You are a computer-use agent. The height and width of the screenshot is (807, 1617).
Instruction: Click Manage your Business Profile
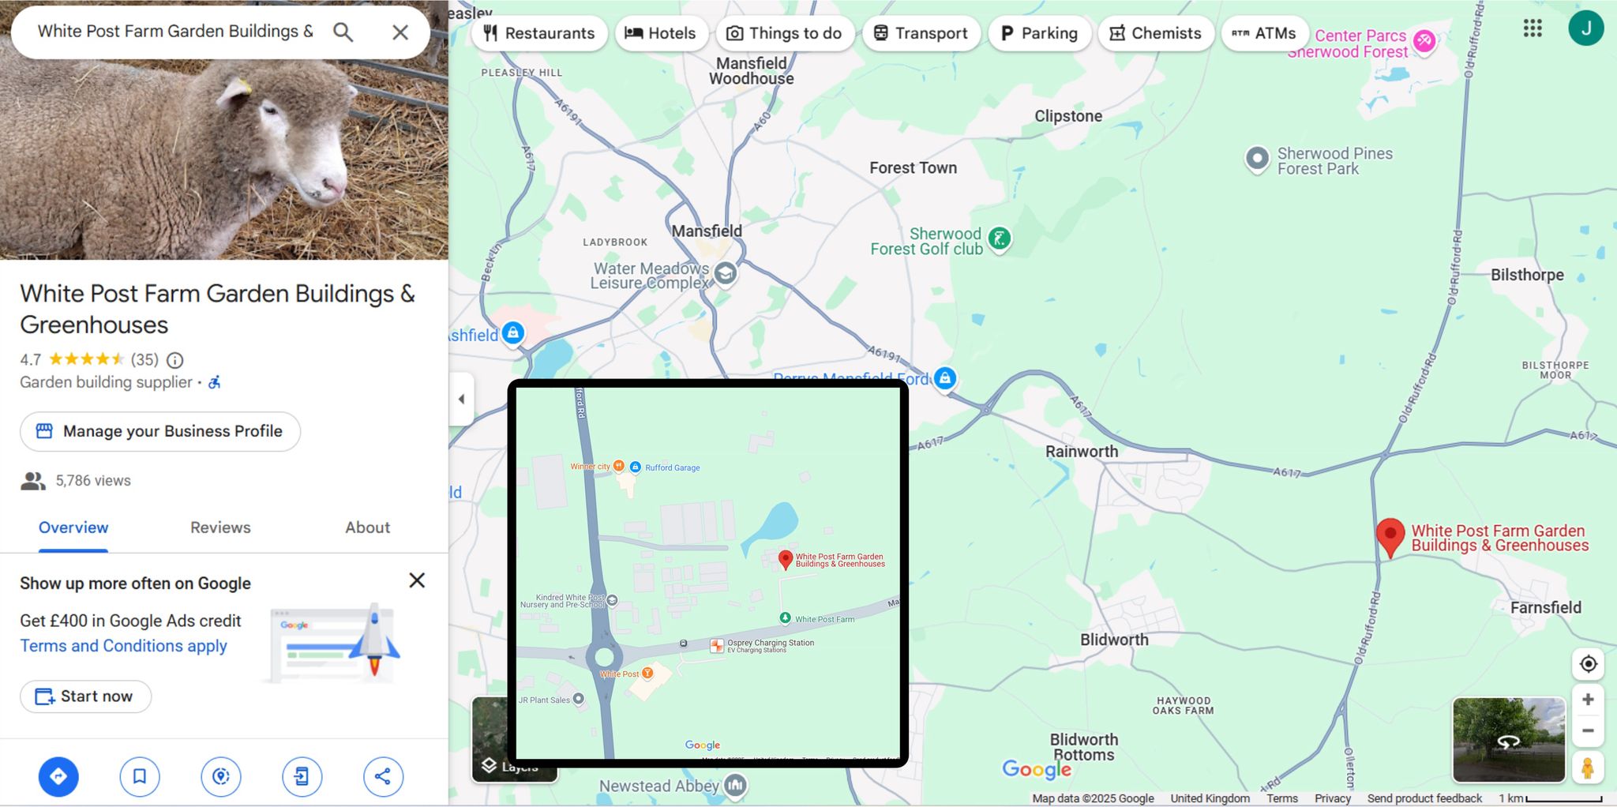[x=160, y=431]
